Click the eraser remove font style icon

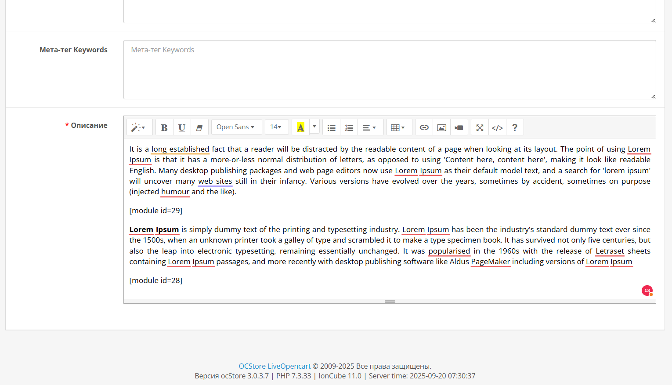pos(199,127)
